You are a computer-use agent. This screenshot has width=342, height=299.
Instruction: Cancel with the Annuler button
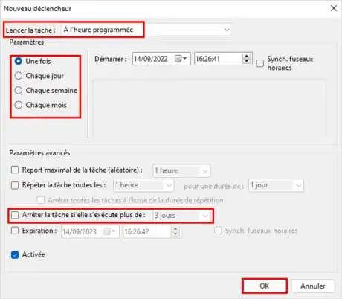pos(313,286)
